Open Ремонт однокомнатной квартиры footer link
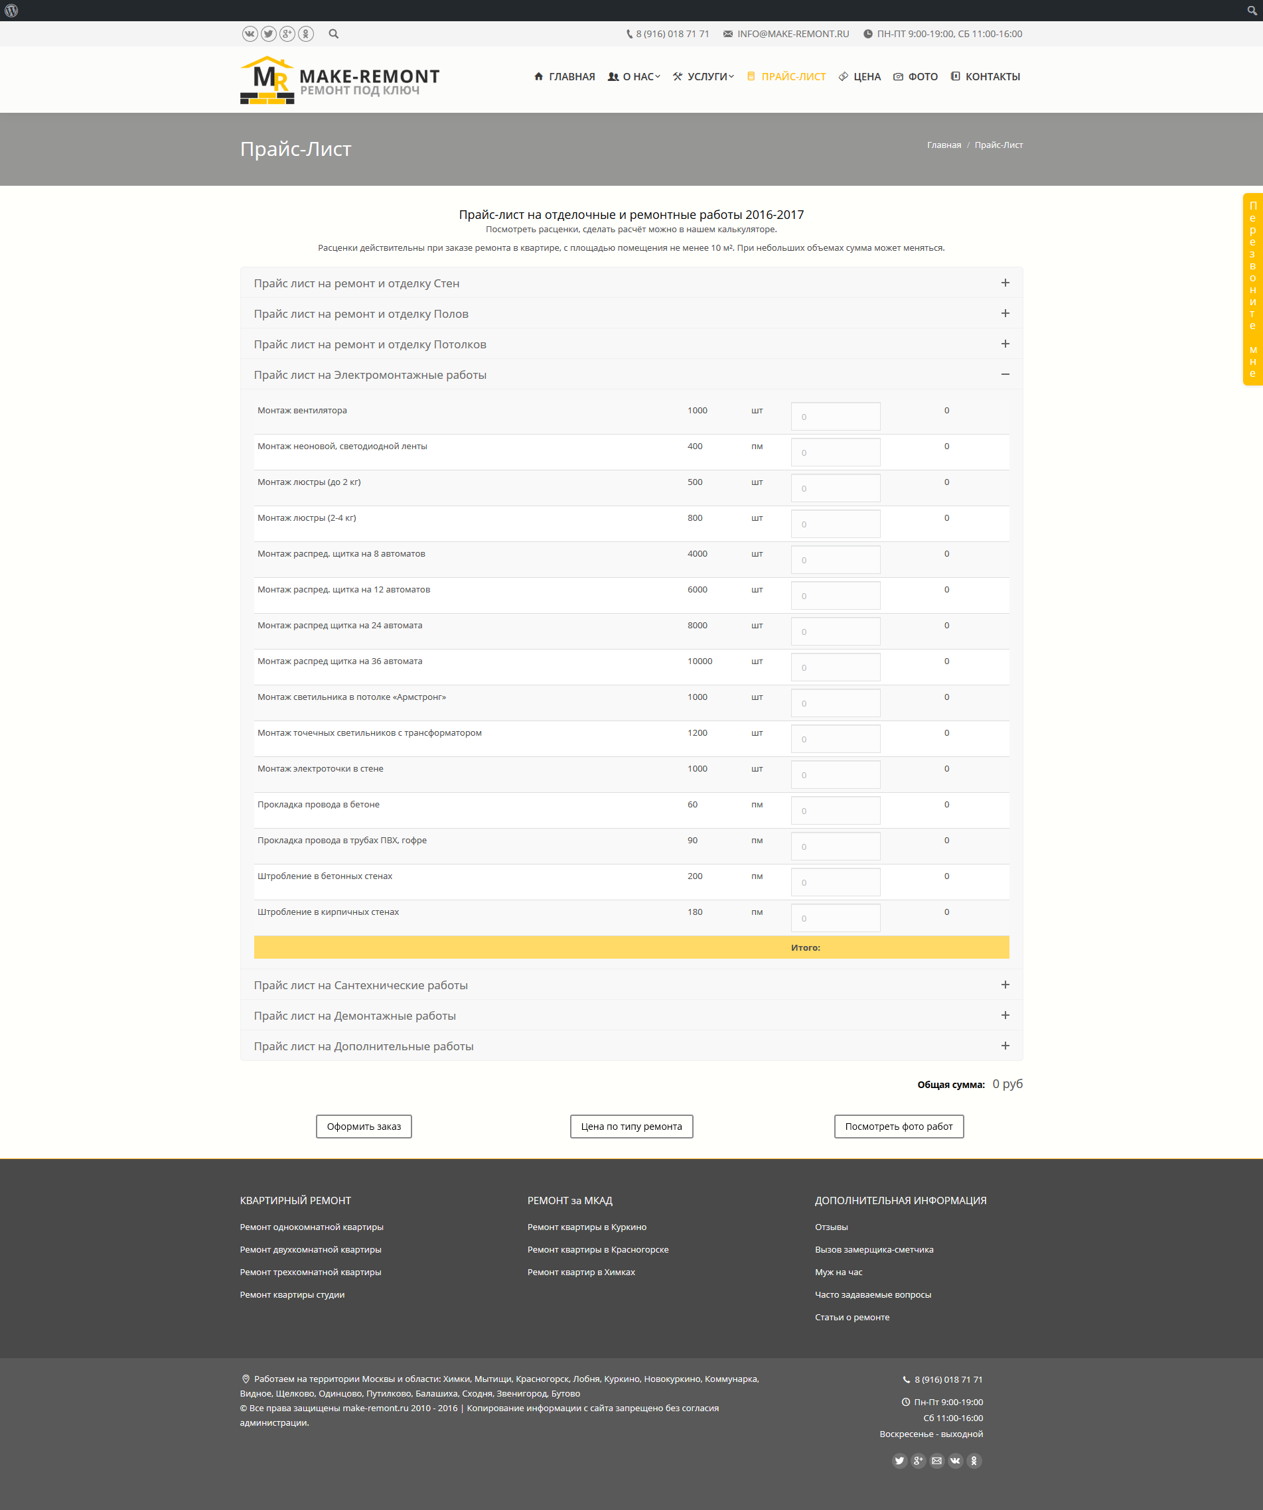1263x1510 pixels. (311, 1227)
